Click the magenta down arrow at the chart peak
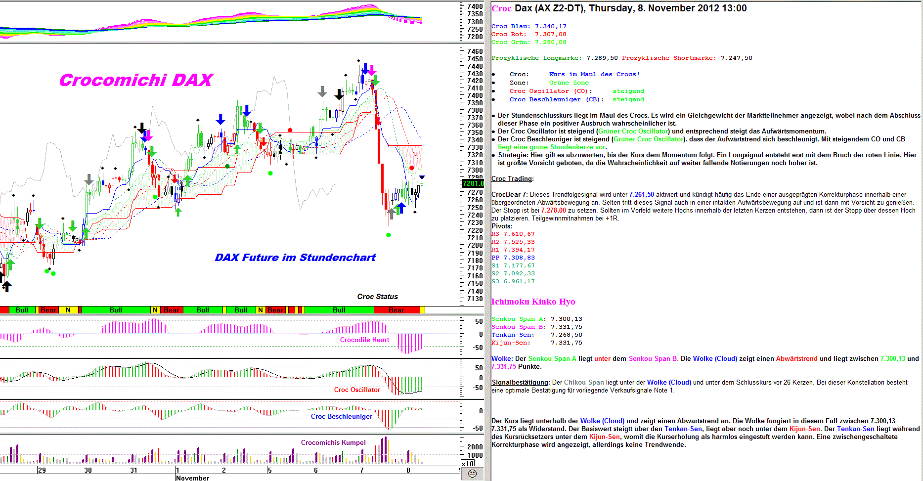 [x=371, y=70]
